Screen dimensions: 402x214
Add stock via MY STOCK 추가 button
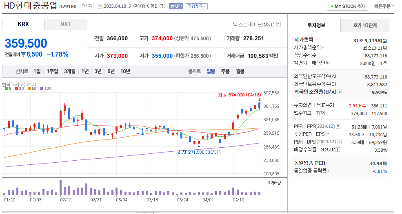pyautogui.click(x=347, y=6)
